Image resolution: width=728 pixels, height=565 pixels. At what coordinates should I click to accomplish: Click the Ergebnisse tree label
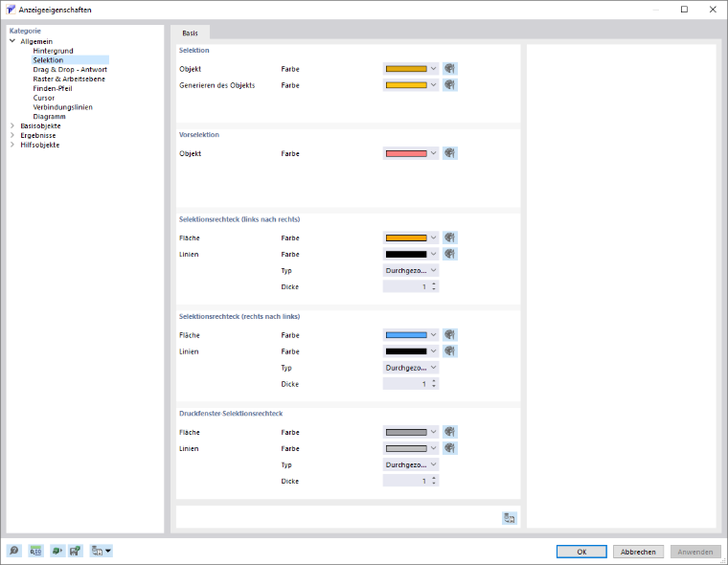point(38,135)
